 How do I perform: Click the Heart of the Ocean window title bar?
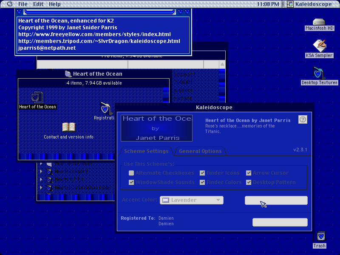[x=93, y=74]
